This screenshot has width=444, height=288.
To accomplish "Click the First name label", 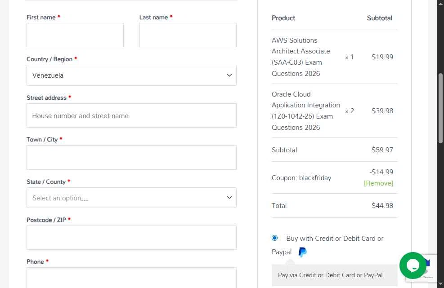I will (x=41, y=17).
